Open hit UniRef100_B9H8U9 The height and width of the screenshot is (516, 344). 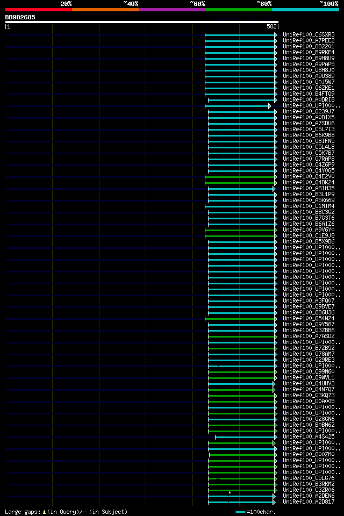coord(309,58)
